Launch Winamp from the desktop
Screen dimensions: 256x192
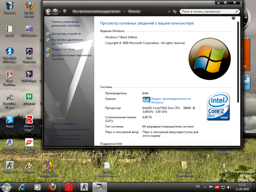(29, 167)
